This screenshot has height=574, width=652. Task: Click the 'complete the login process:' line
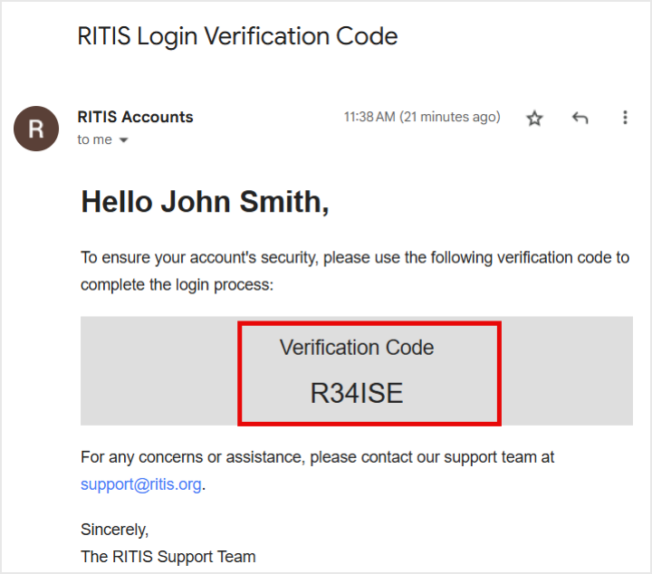point(177,284)
